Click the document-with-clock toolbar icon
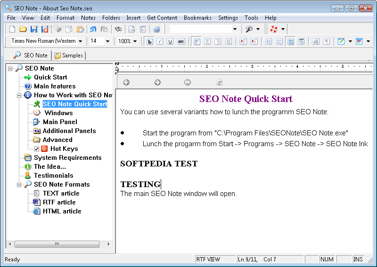377x267 pixels. tap(132, 29)
